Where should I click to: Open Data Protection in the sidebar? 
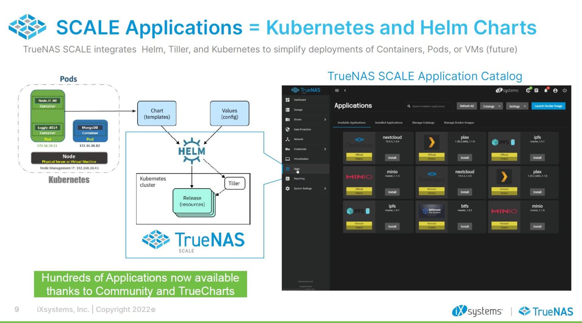point(301,129)
